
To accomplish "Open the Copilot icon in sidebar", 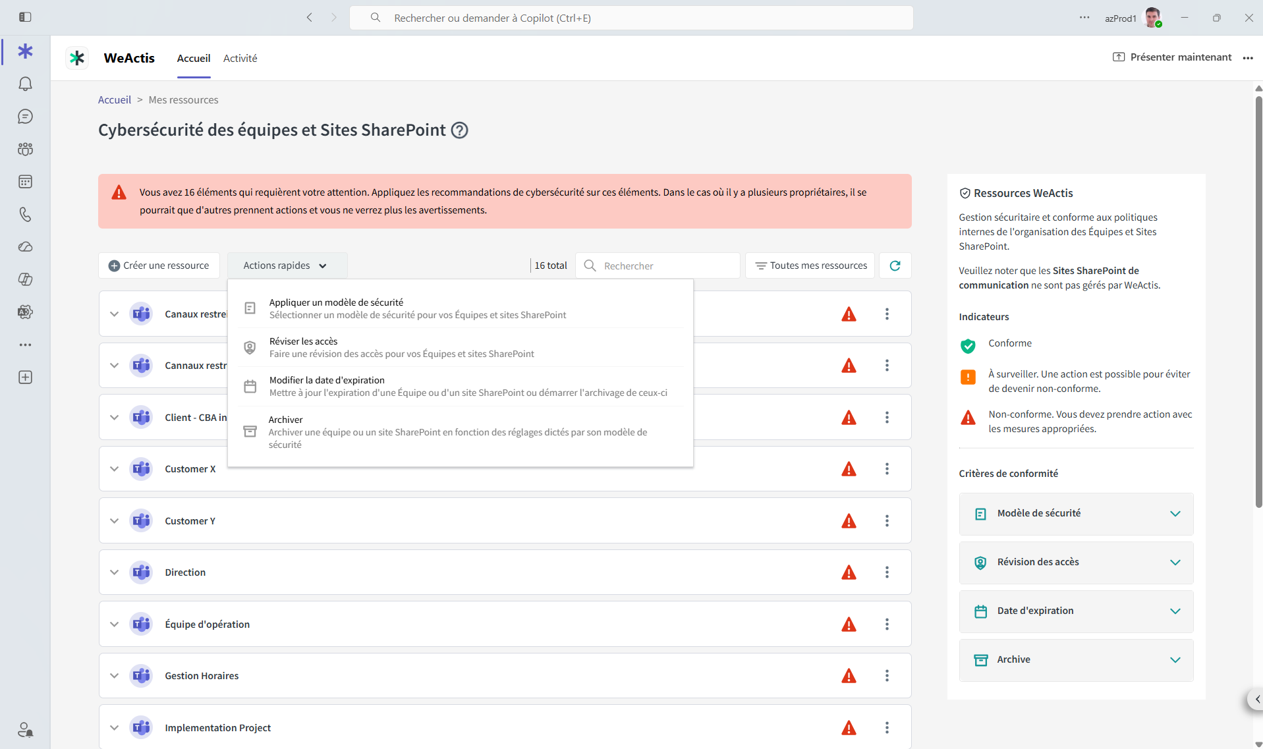I will tap(25, 279).
